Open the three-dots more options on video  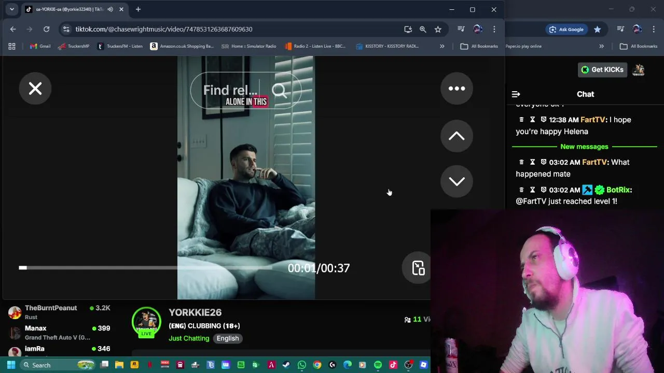coord(457,89)
